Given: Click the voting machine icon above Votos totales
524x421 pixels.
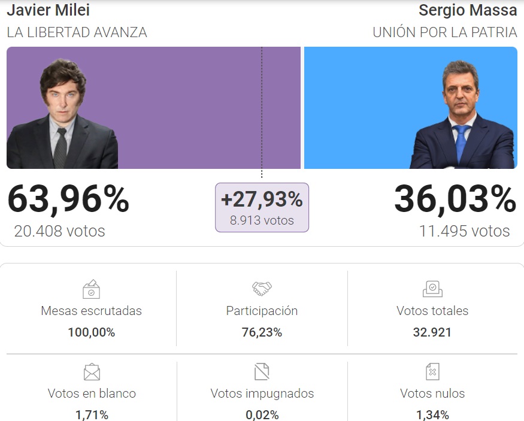Looking at the screenshot, I should pos(432,289).
